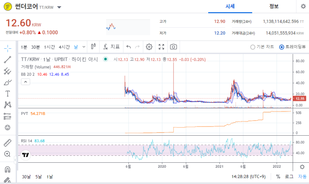Toggle the magnet snap mode
309x184 pixels.
tap(7, 169)
